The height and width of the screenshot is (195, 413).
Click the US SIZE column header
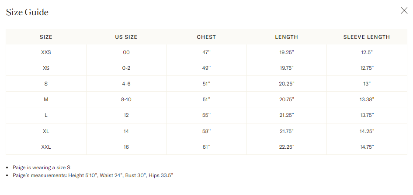[126, 37]
